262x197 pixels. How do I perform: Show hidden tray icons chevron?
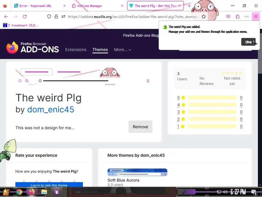pos(213,192)
